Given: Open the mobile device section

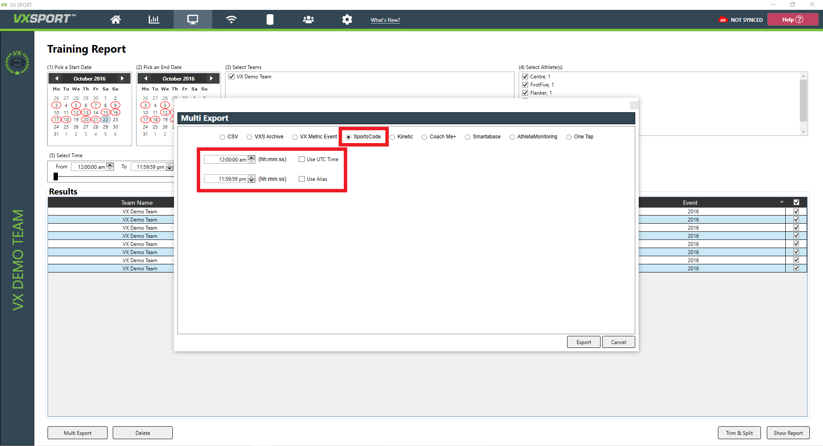Looking at the screenshot, I should coord(270,19).
